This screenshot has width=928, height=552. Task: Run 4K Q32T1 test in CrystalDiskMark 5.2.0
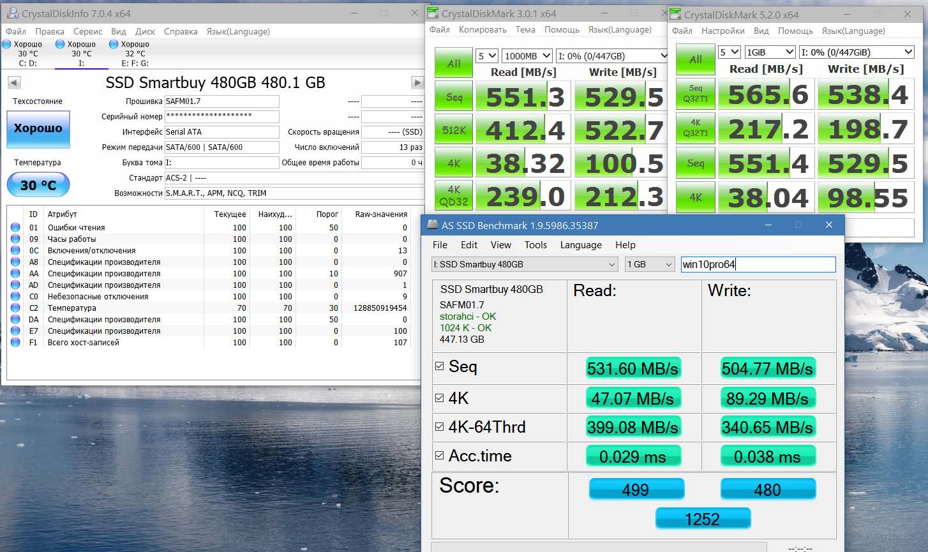(696, 128)
